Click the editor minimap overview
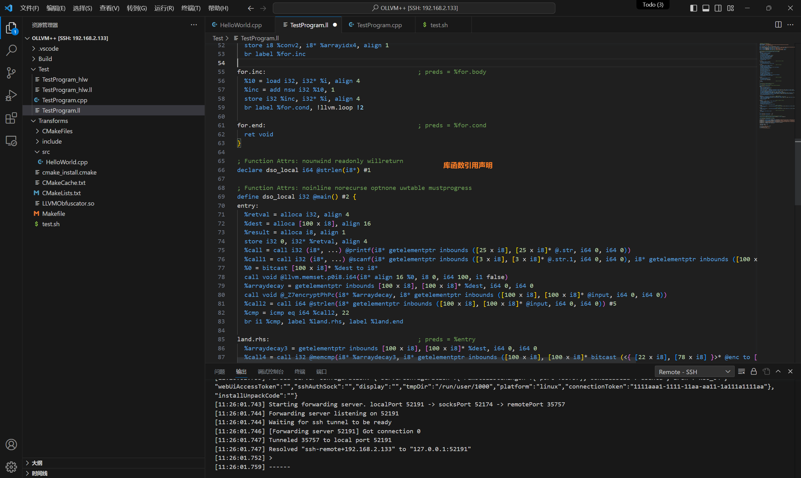The width and height of the screenshot is (801, 478). point(777,85)
